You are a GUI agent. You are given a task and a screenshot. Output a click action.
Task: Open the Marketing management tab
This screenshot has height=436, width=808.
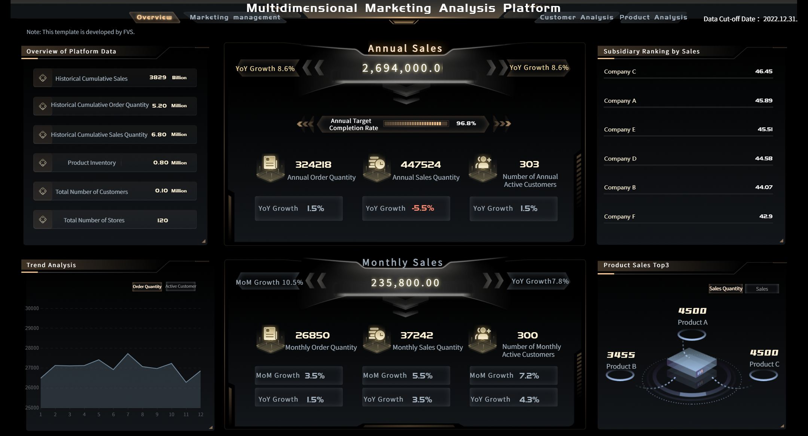coord(235,17)
